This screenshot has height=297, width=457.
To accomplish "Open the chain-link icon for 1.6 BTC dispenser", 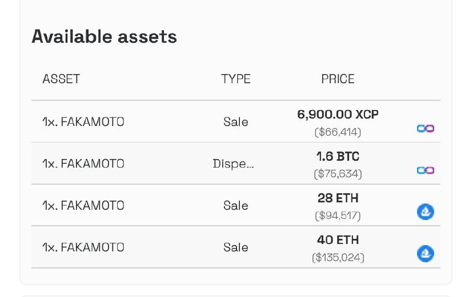I will click(425, 170).
